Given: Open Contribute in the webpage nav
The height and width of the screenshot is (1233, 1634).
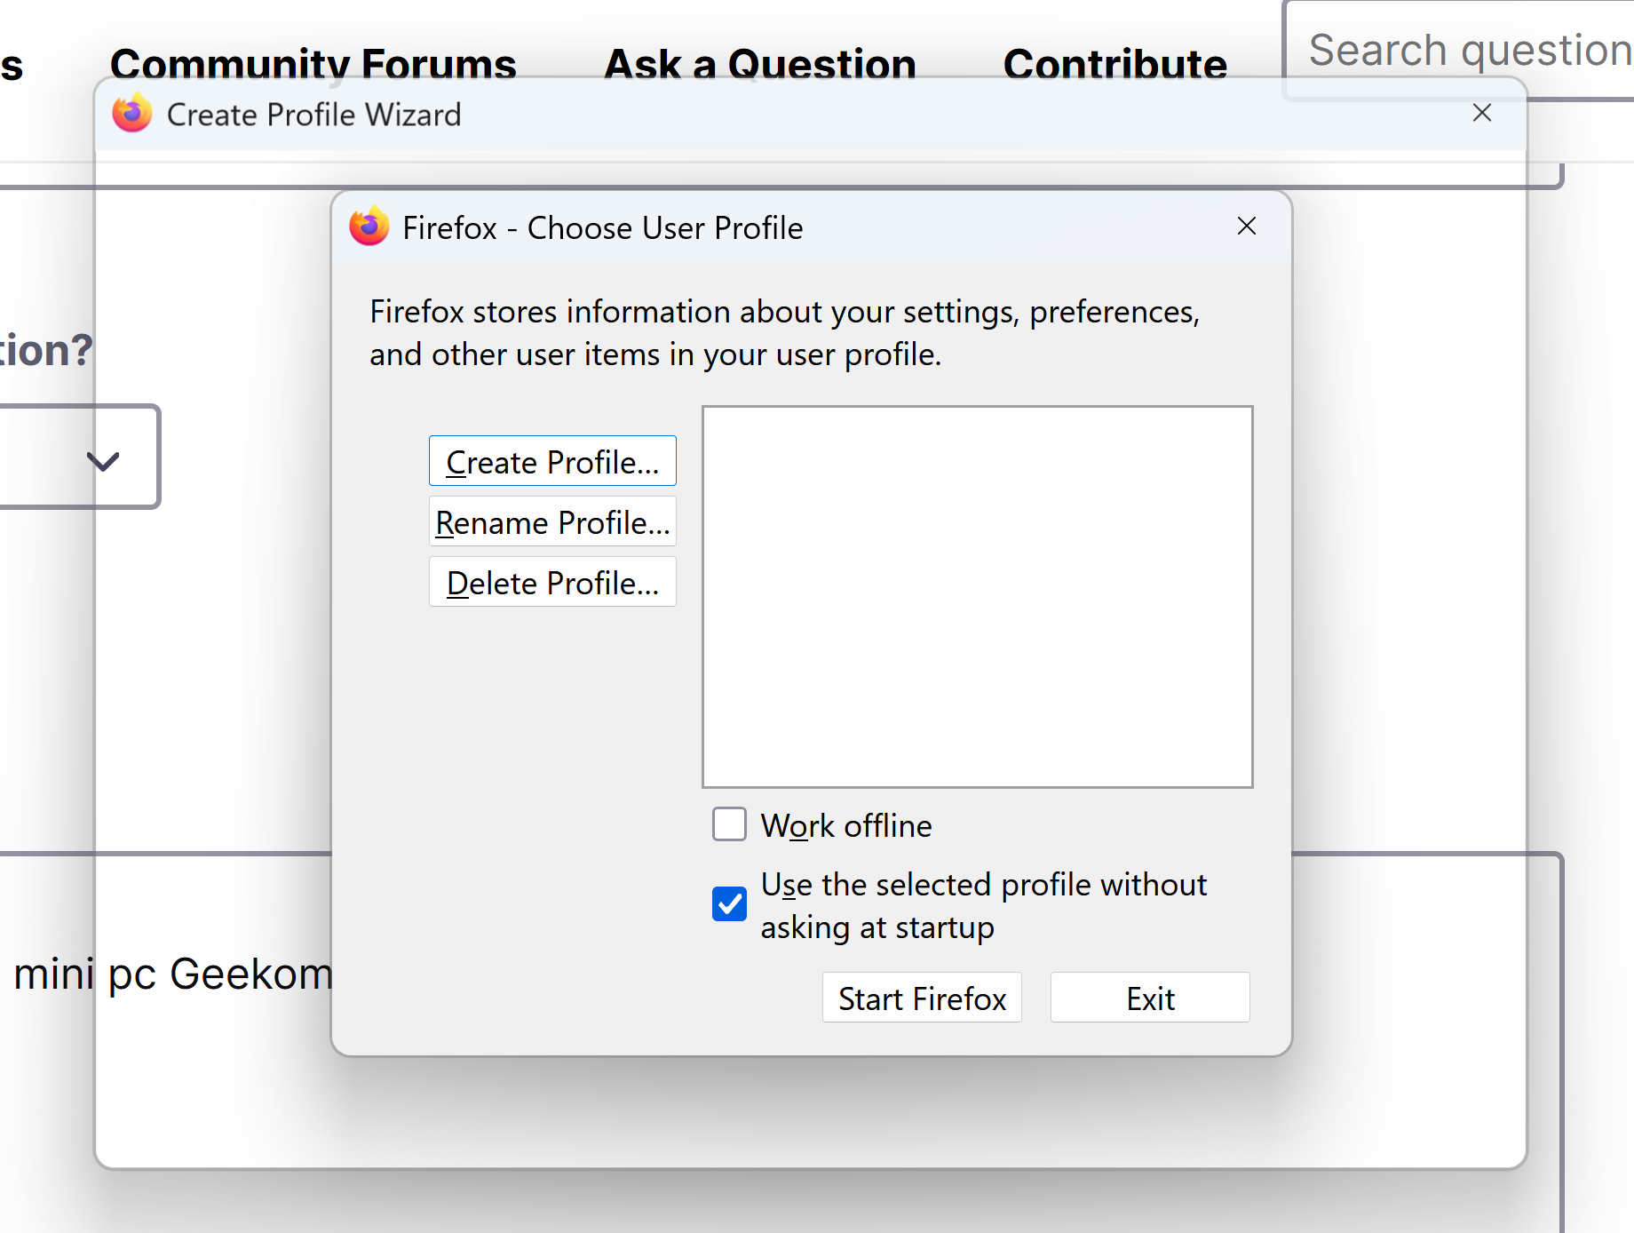Looking at the screenshot, I should pyautogui.click(x=1115, y=65).
